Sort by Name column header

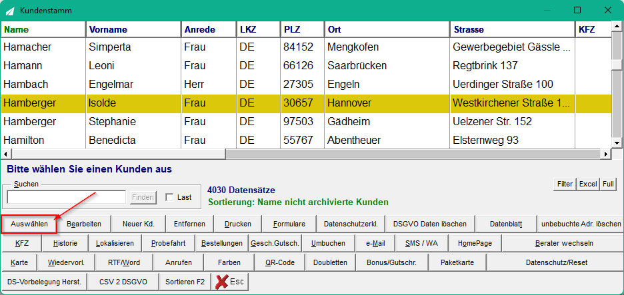pyautogui.click(x=43, y=29)
